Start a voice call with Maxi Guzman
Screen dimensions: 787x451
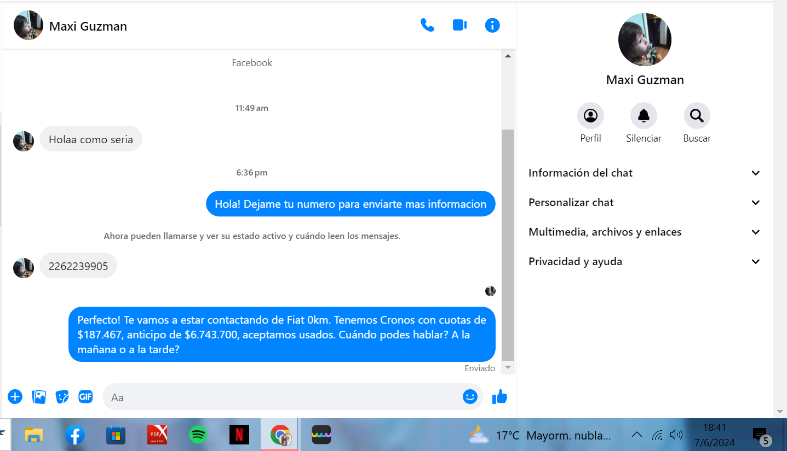tap(427, 25)
